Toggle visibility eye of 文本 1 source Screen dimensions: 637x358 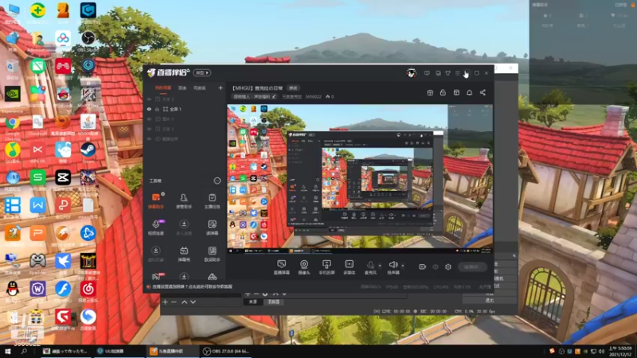pos(149,129)
